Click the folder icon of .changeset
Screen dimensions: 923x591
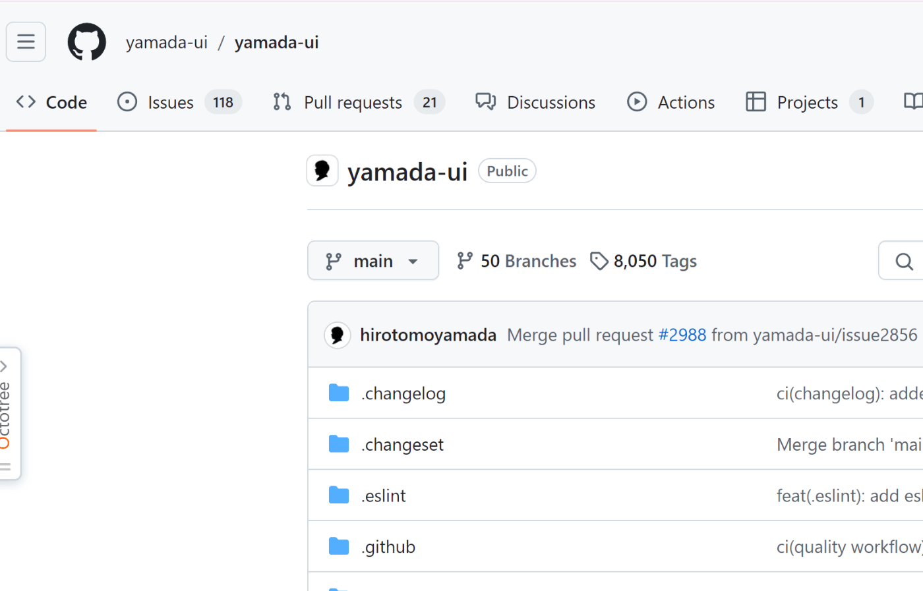[339, 444]
